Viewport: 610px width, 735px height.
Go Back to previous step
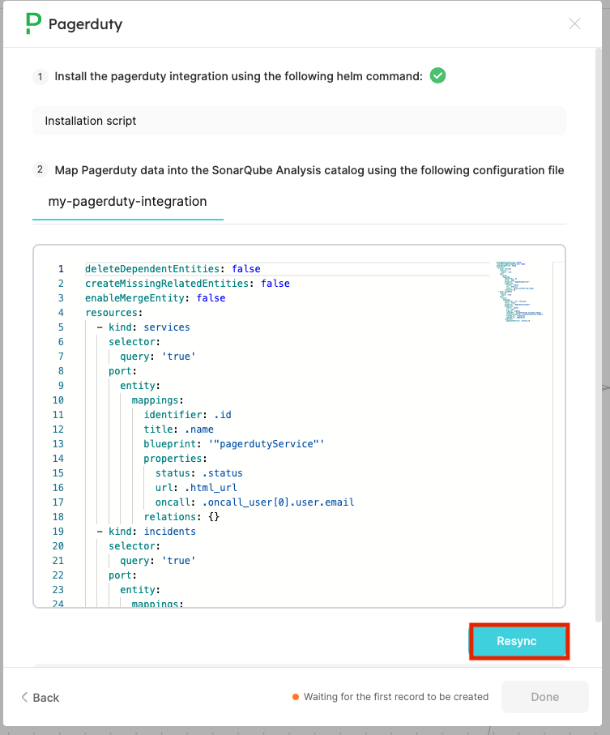pos(41,698)
